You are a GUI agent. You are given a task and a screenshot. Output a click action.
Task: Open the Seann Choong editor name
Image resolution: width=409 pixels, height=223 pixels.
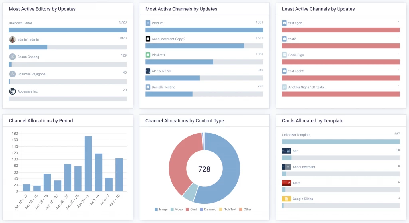(28, 57)
